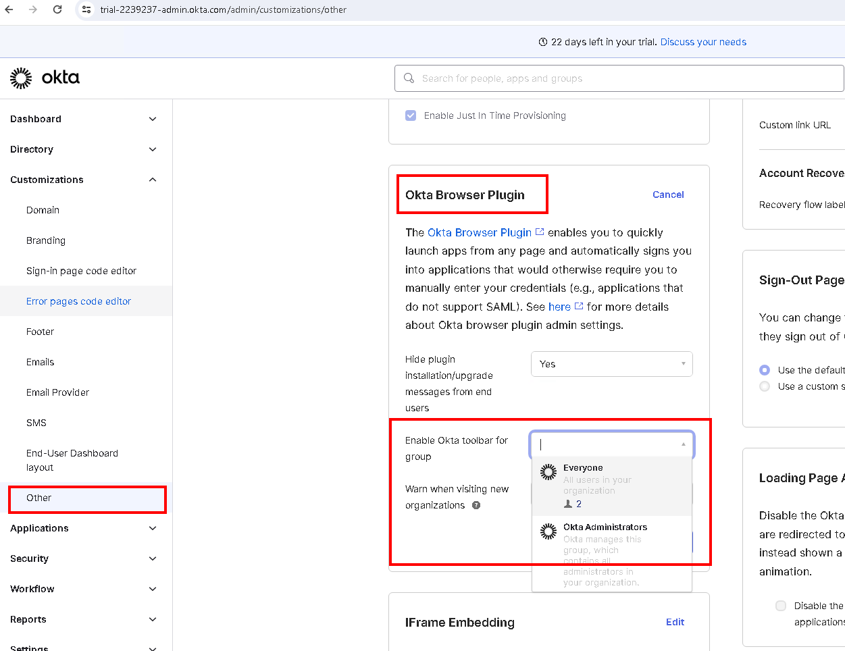Go back in browser history
This screenshot has height=651, width=845.
(x=9, y=9)
